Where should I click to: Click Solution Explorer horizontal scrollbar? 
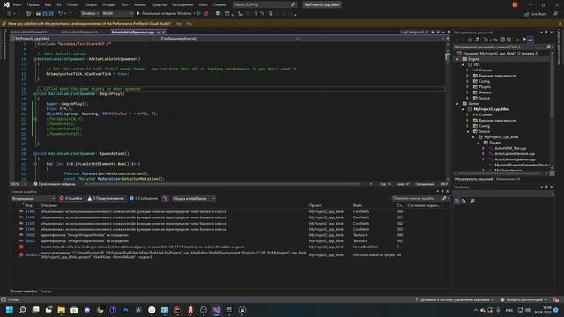pos(501,173)
